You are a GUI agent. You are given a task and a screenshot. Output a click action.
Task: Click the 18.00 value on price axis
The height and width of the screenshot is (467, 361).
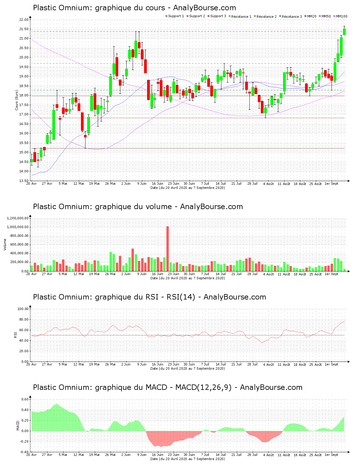click(24, 96)
